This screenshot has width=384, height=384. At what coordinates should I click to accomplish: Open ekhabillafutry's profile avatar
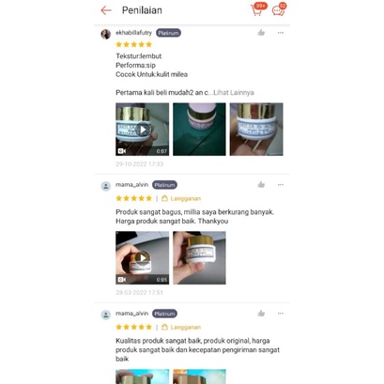click(x=106, y=34)
